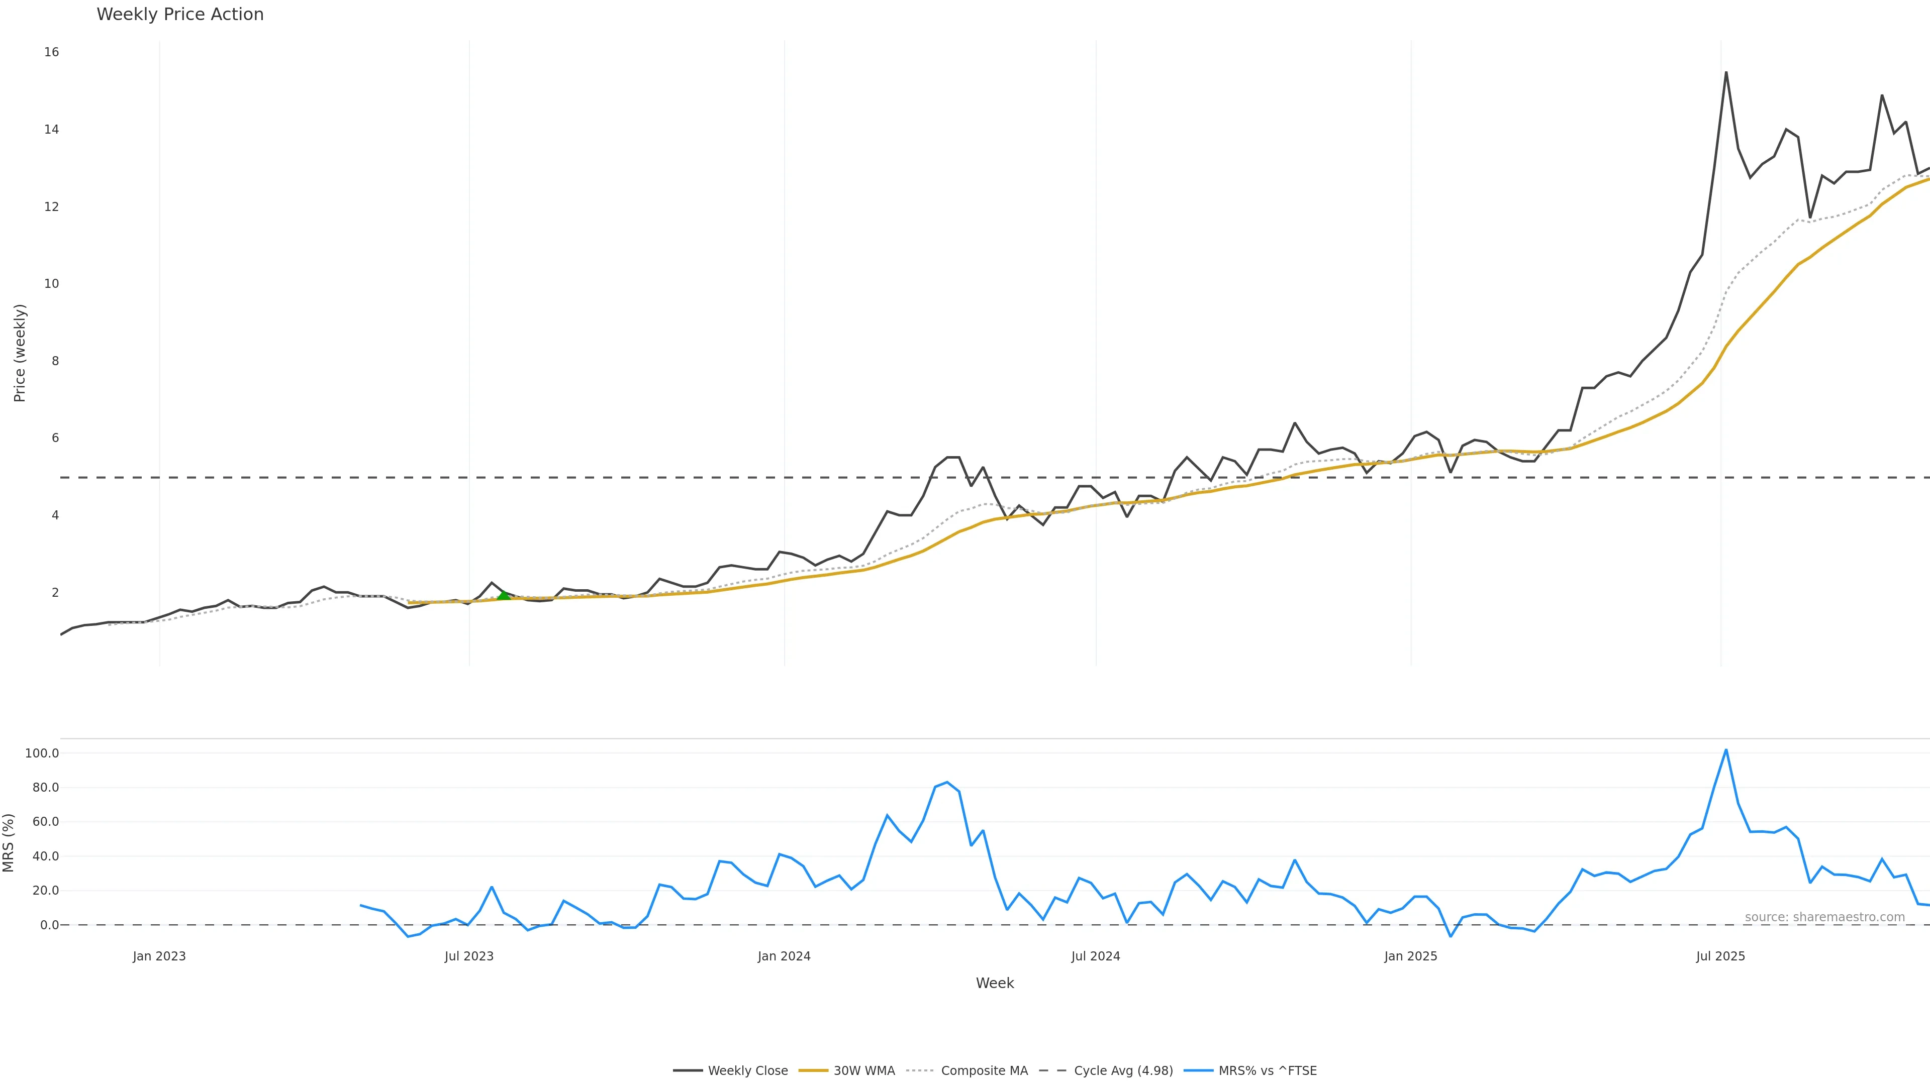
Task: Open the source: sharemaestro.com text
Action: point(1824,917)
